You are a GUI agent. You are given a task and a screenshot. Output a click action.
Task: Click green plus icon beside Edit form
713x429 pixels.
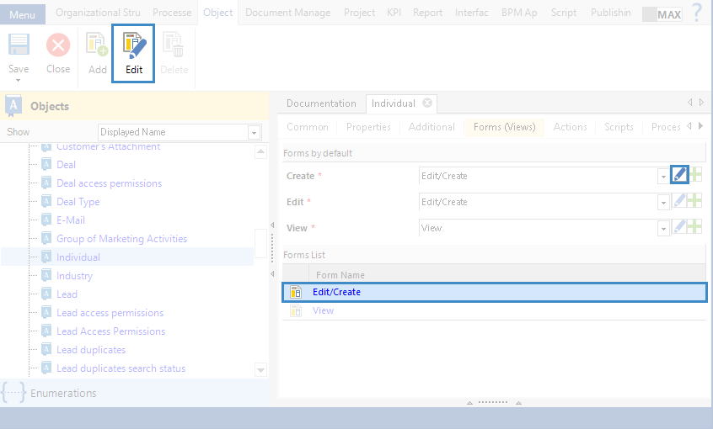pyautogui.click(x=694, y=202)
